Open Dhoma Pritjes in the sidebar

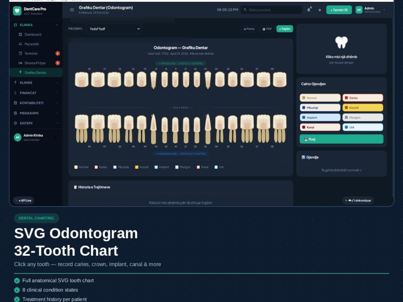click(36, 63)
